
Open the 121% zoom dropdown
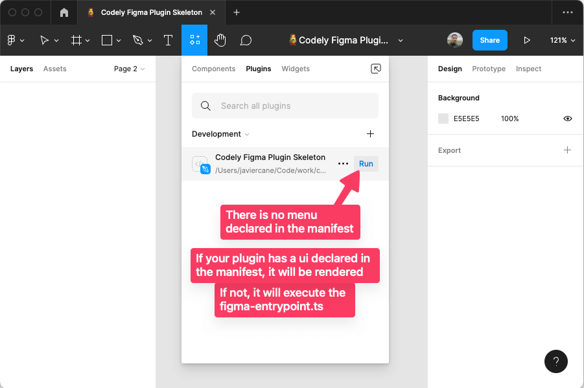tap(563, 40)
